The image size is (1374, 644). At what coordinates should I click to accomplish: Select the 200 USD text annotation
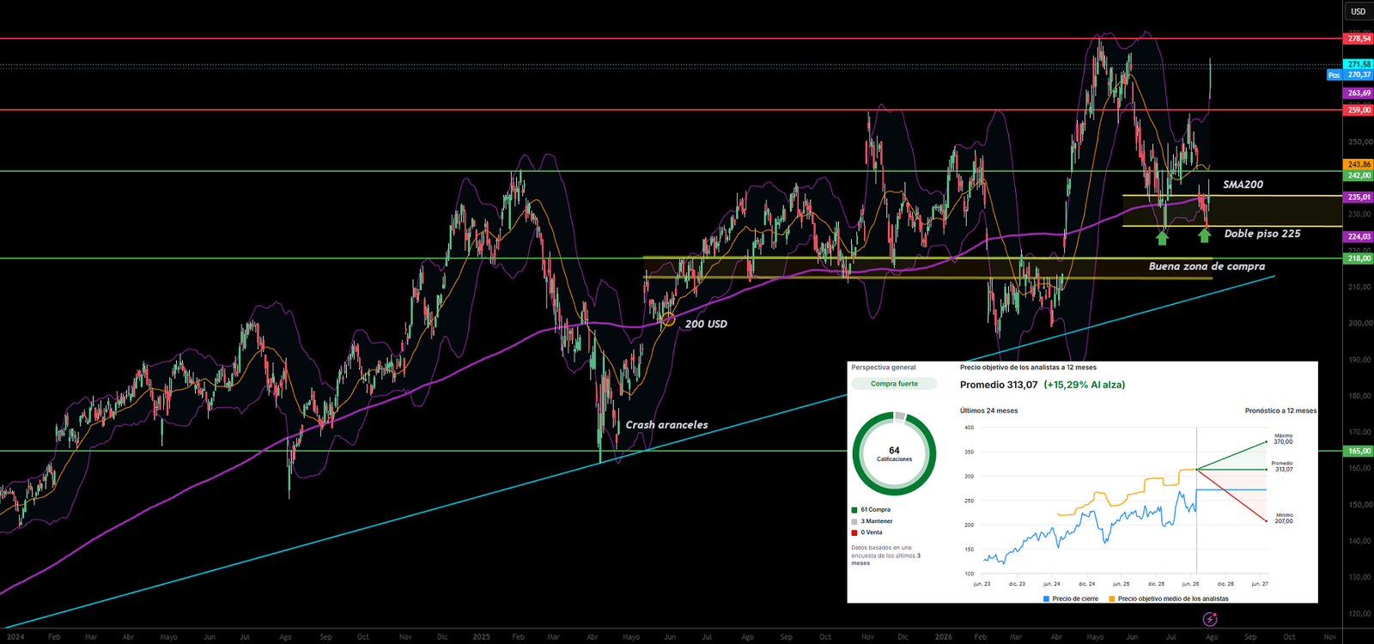click(706, 324)
